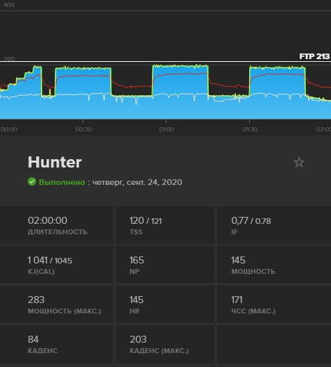Screen dimensions: 331x367
Task: Click the 200 watt axis label
Action: click(x=9, y=59)
